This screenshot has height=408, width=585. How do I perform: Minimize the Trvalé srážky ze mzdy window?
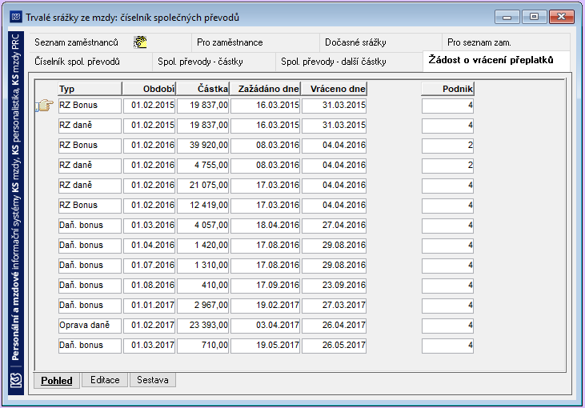(507, 17)
